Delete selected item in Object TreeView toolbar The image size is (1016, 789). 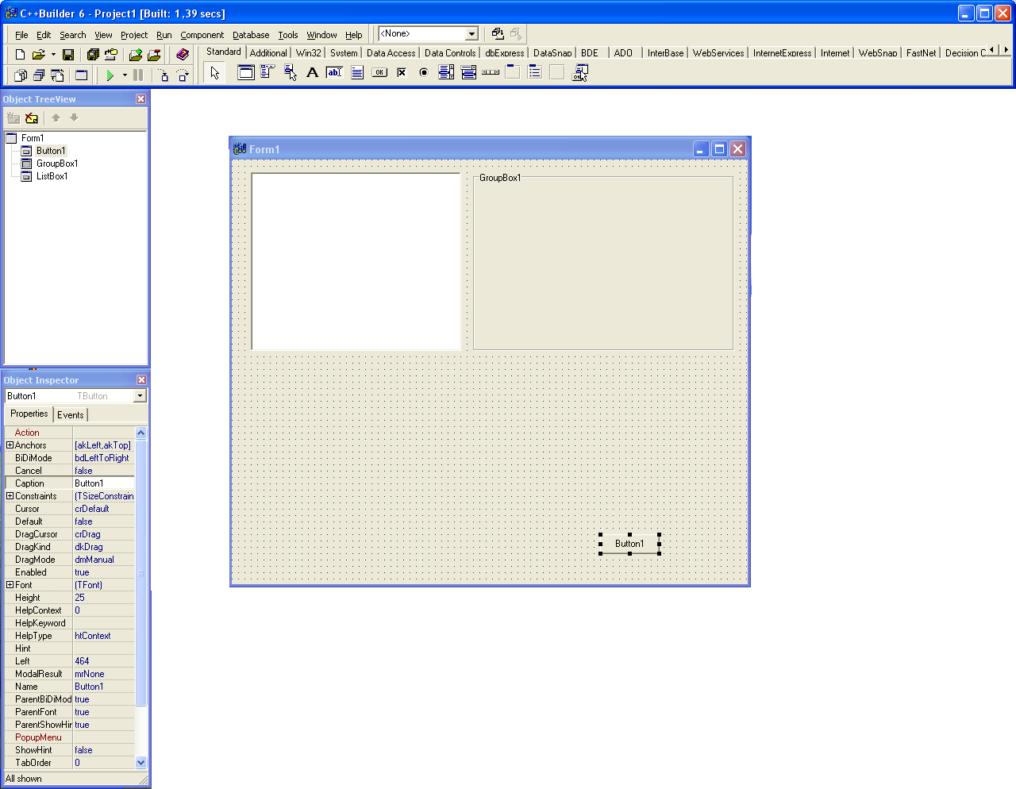[32, 117]
